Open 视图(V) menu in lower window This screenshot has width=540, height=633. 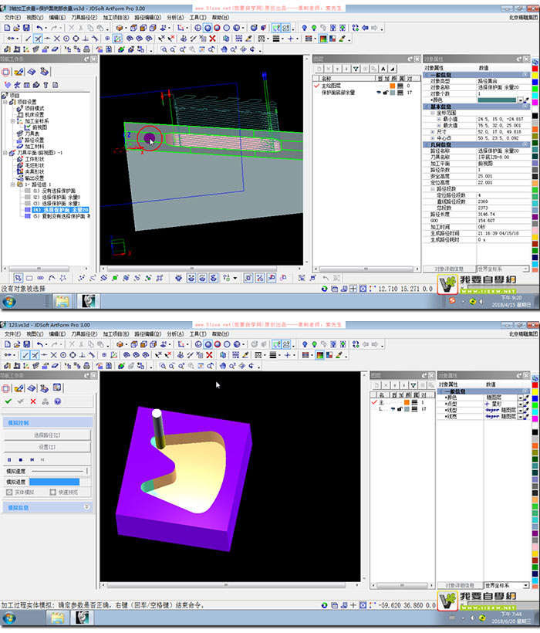coord(35,333)
